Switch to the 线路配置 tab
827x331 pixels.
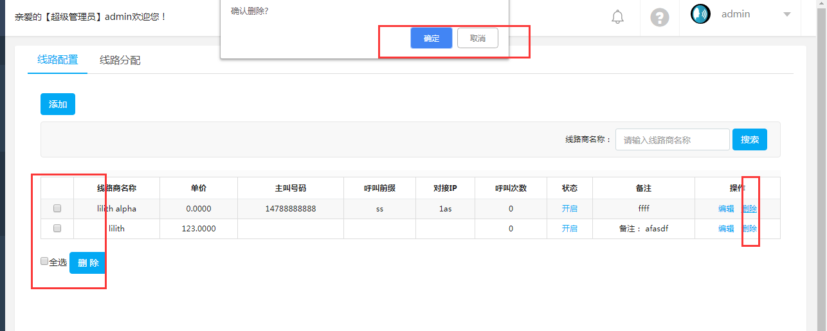(x=58, y=60)
